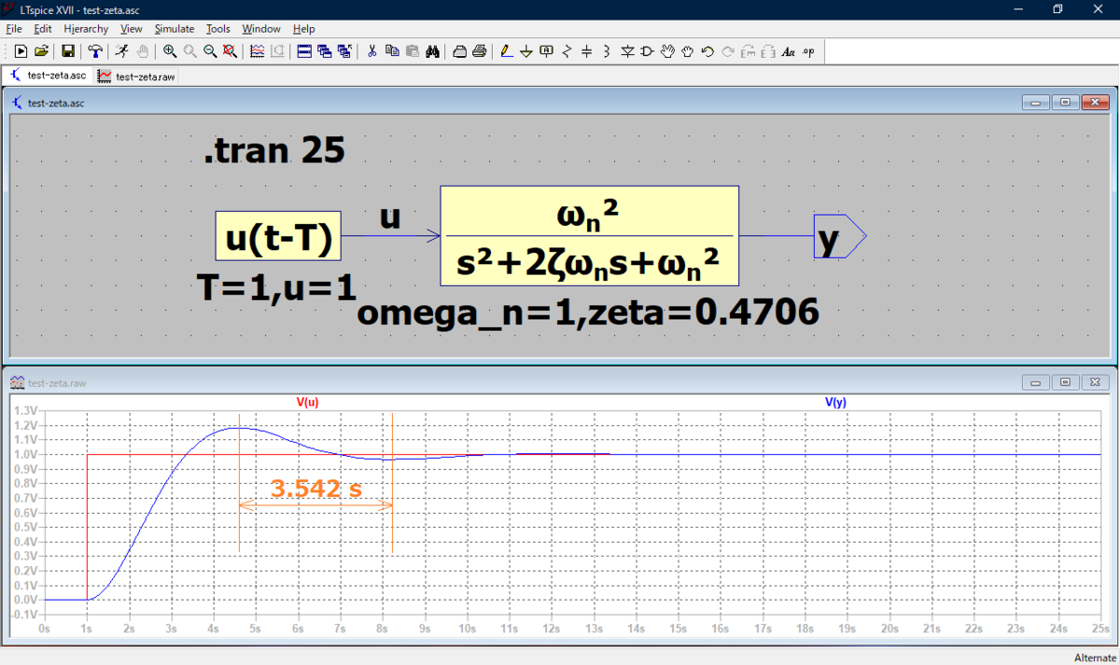Open the View menu

coord(132,29)
